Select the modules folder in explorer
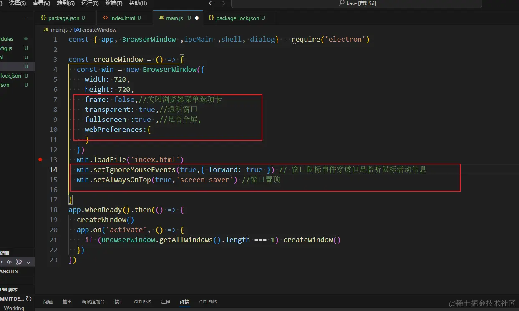519x311 pixels. [17, 39]
